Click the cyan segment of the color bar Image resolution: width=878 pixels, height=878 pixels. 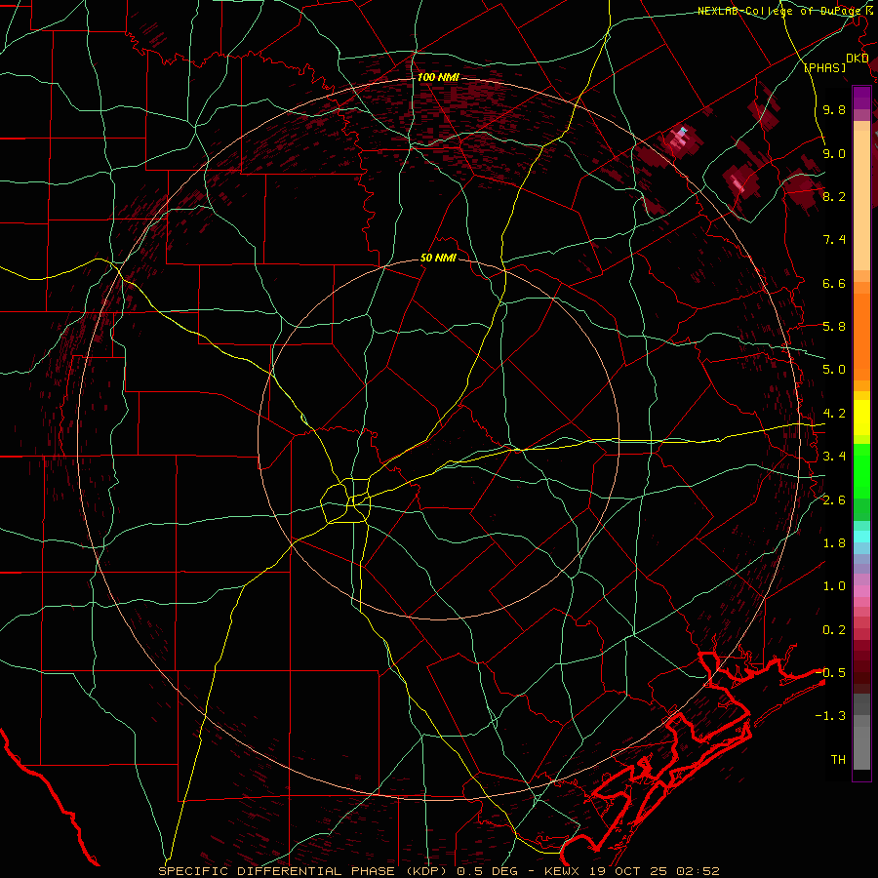861,537
